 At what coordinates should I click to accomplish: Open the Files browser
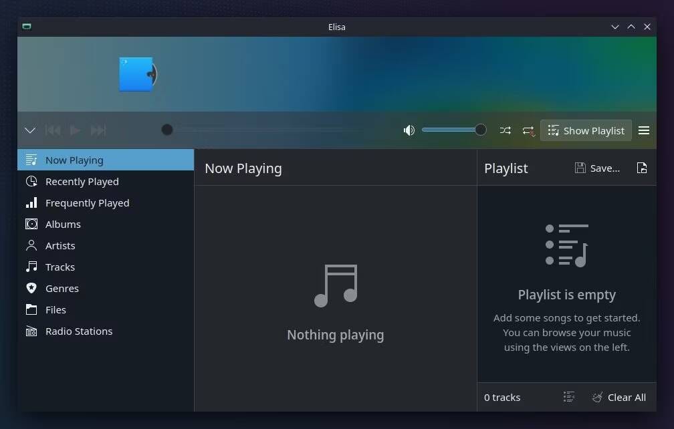point(55,309)
